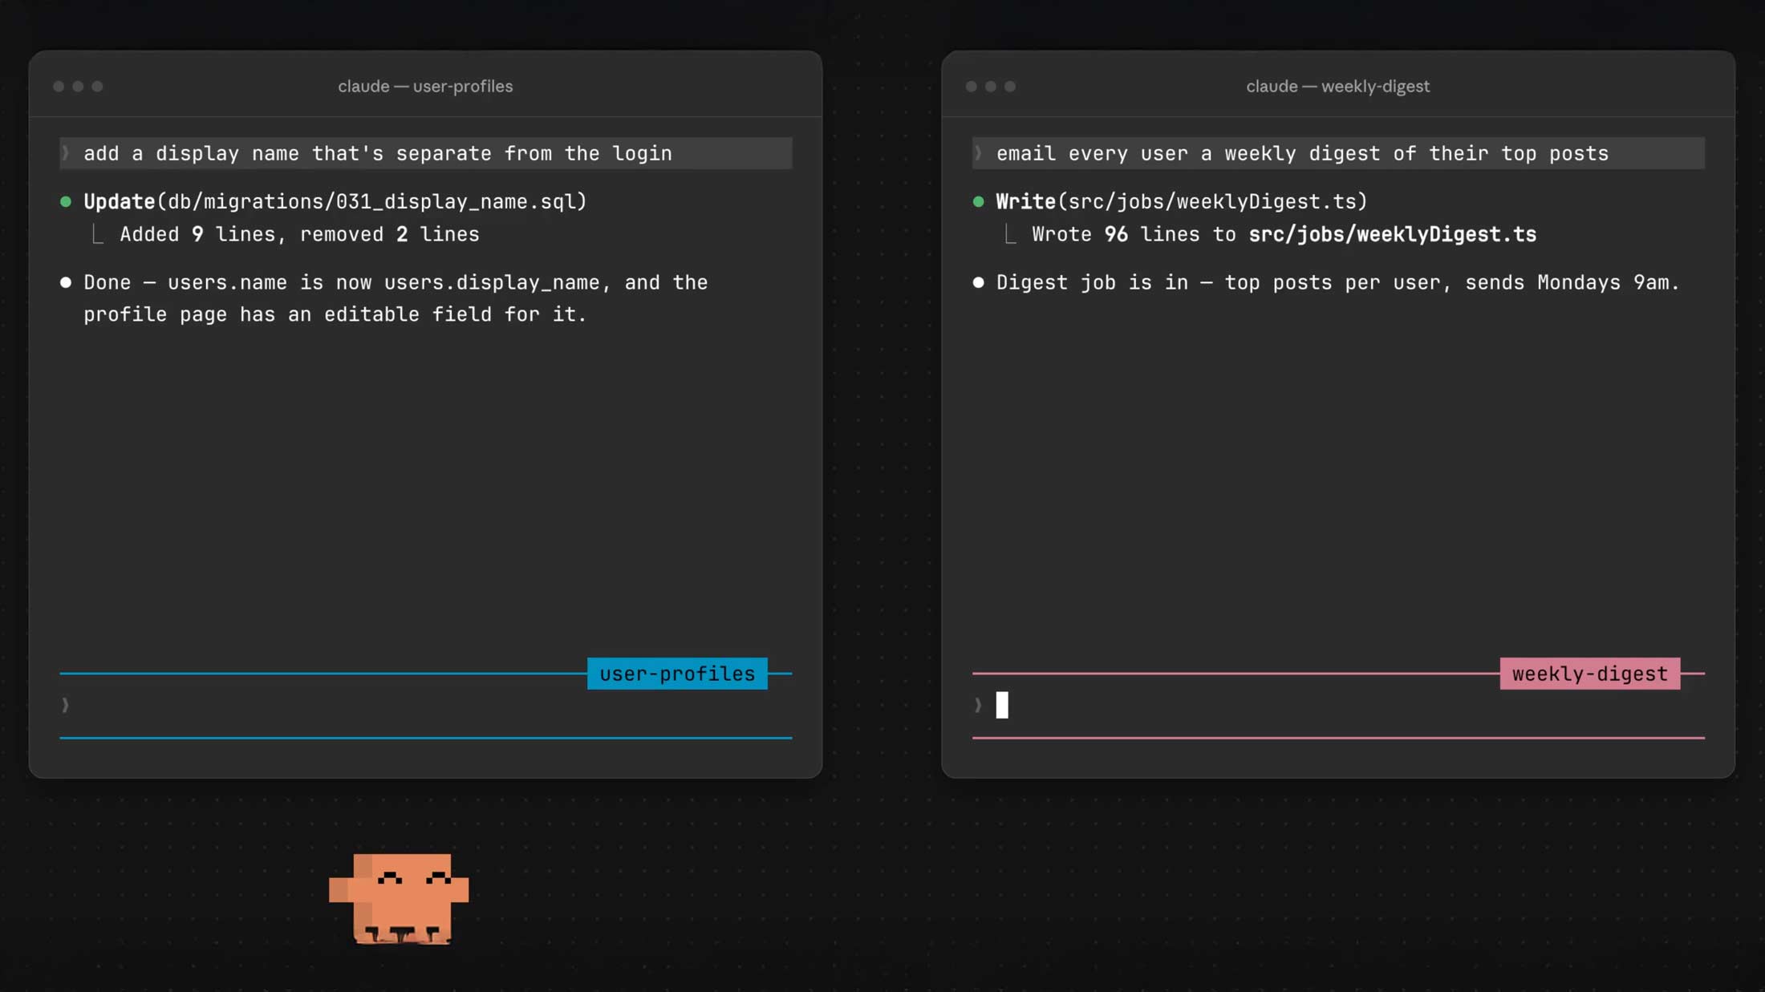Click the prompt 'add a display name that's separate'
The width and height of the screenshot is (1765, 992).
pos(426,153)
